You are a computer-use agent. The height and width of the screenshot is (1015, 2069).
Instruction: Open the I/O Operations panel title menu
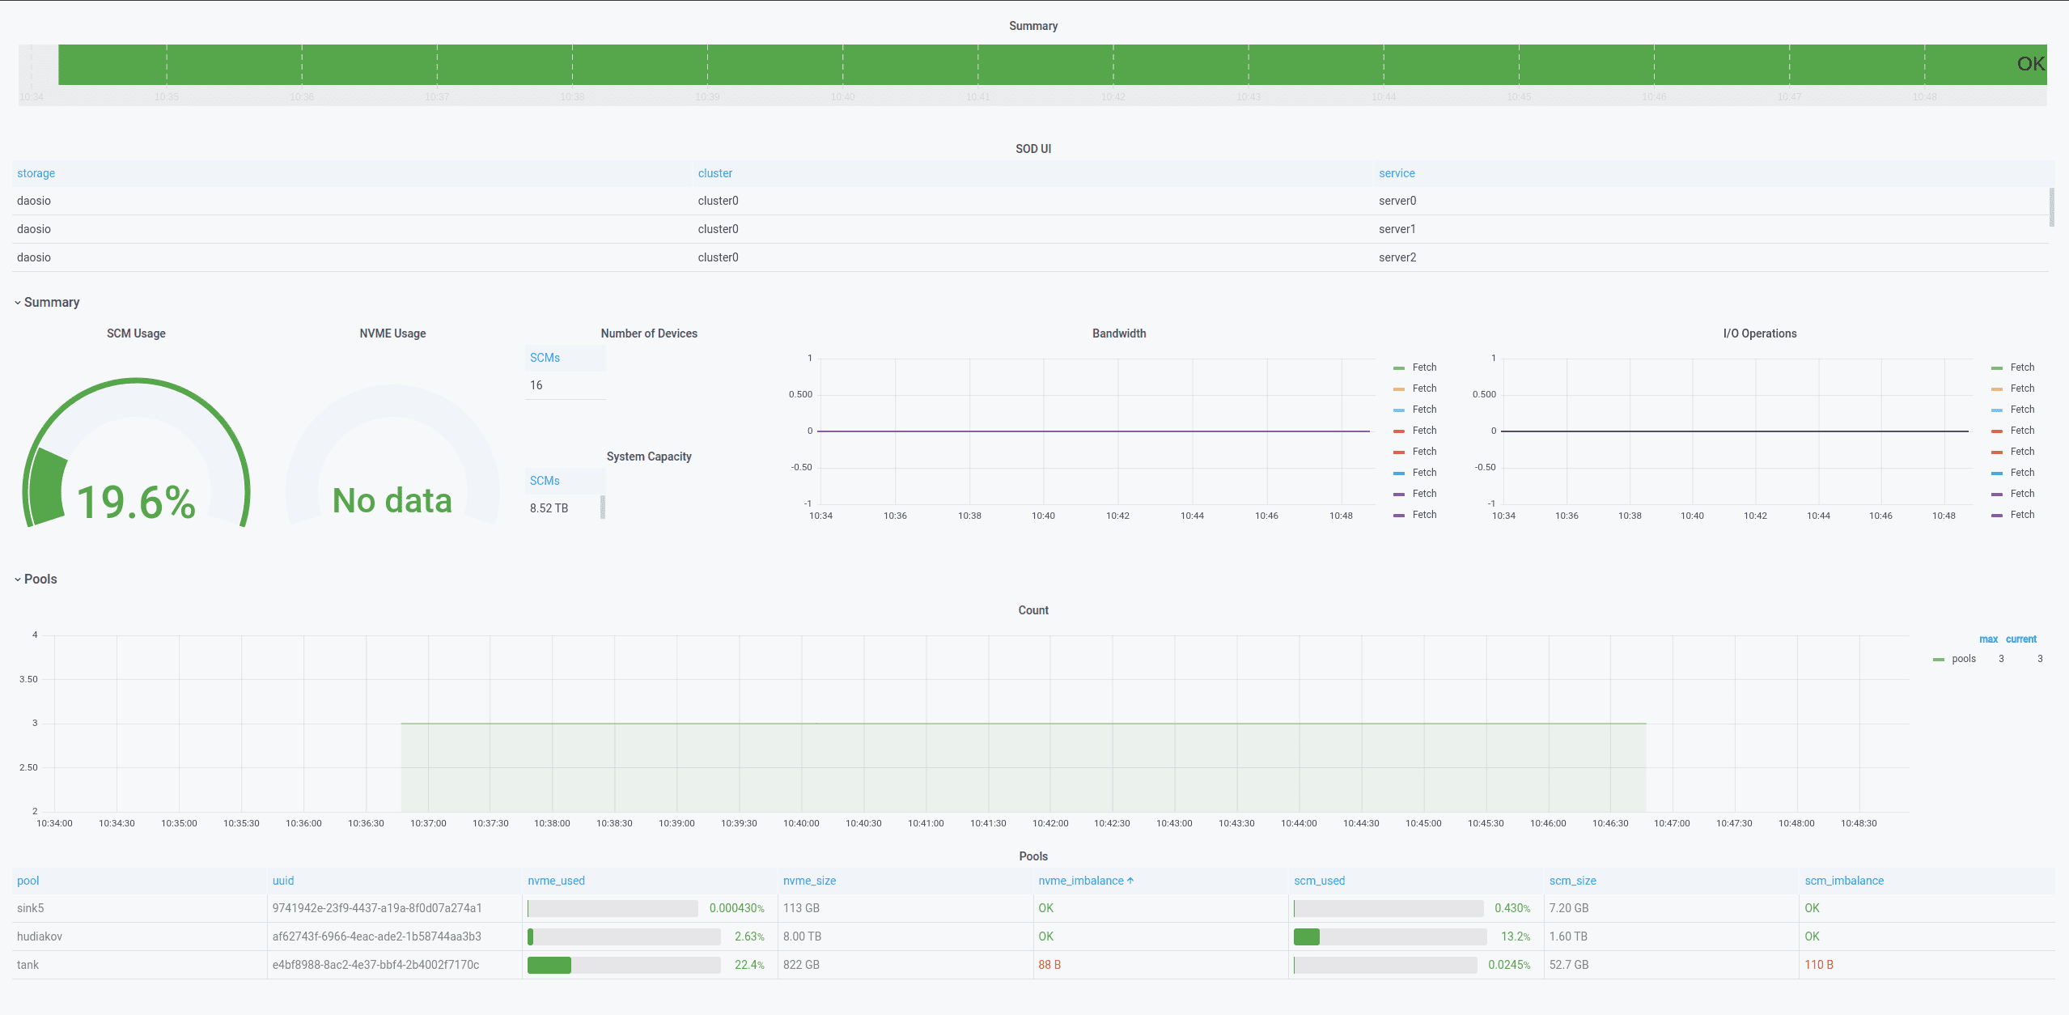pyautogui.click(x=1760, y=333)
